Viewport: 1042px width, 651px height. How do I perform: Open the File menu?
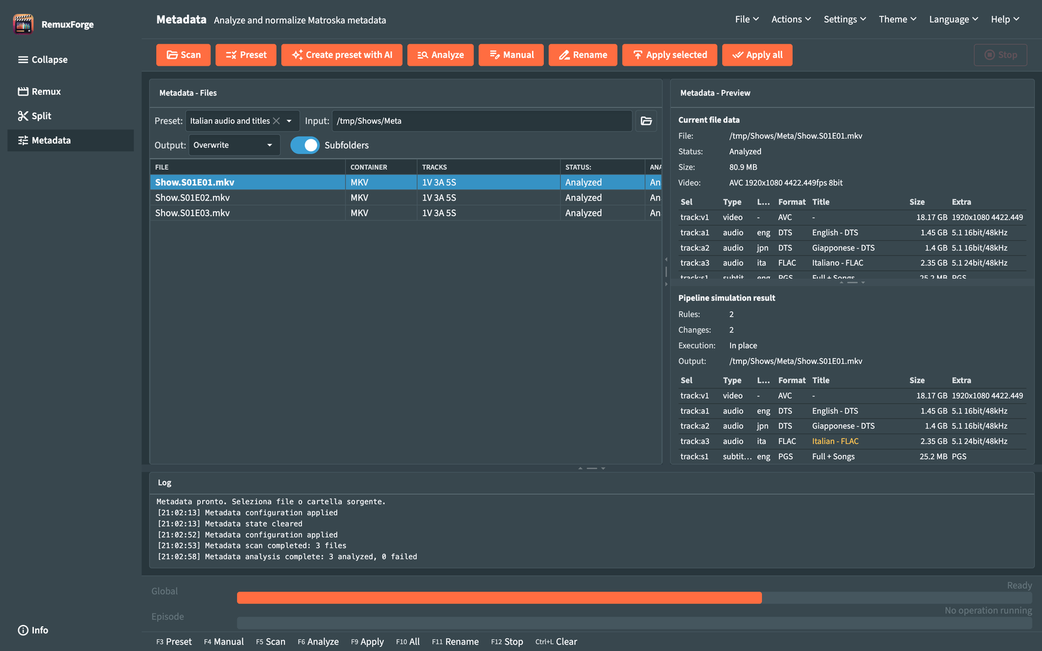747,20
